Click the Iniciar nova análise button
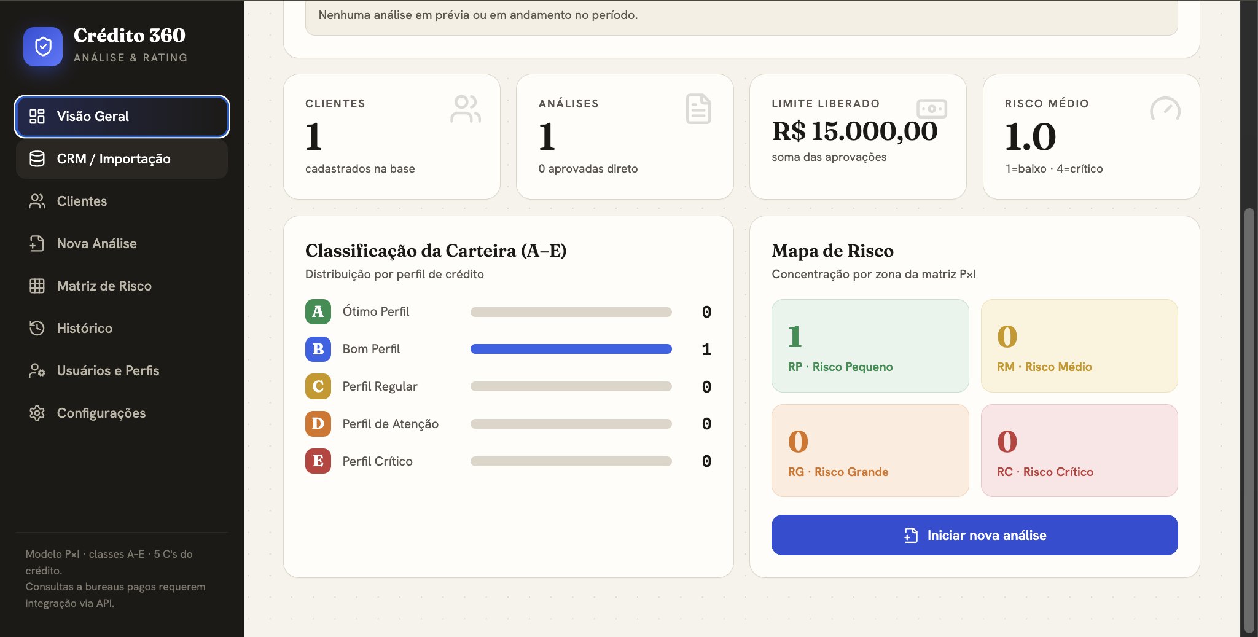The width and height of the screenshot is (1258, 637). click(x=974, y=535)
